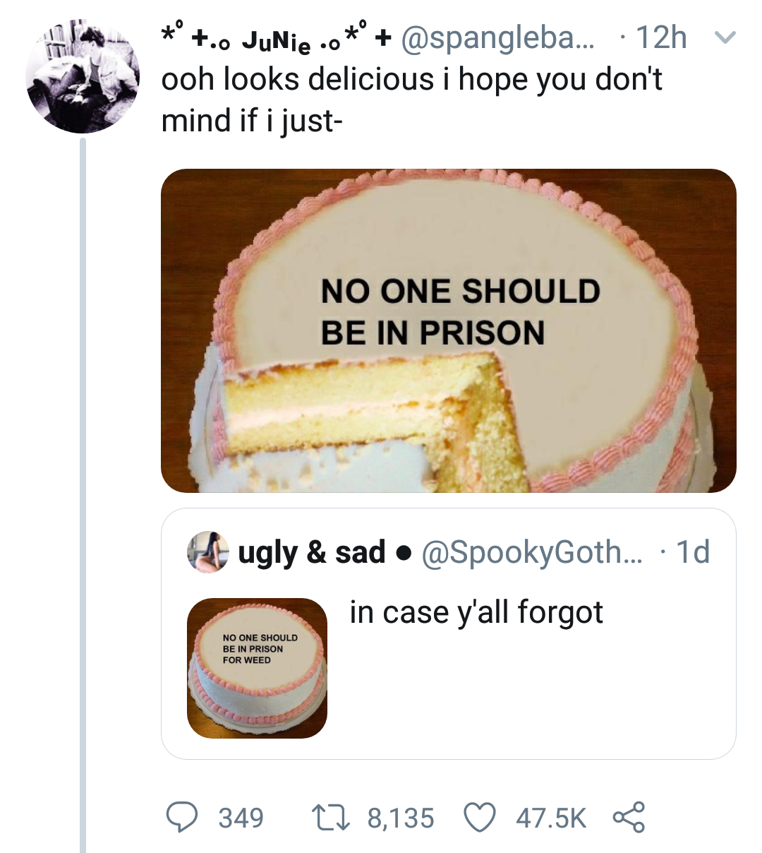Click the quoted tweet's 1d timestamp
762x853 pixels.
(692, 552)
